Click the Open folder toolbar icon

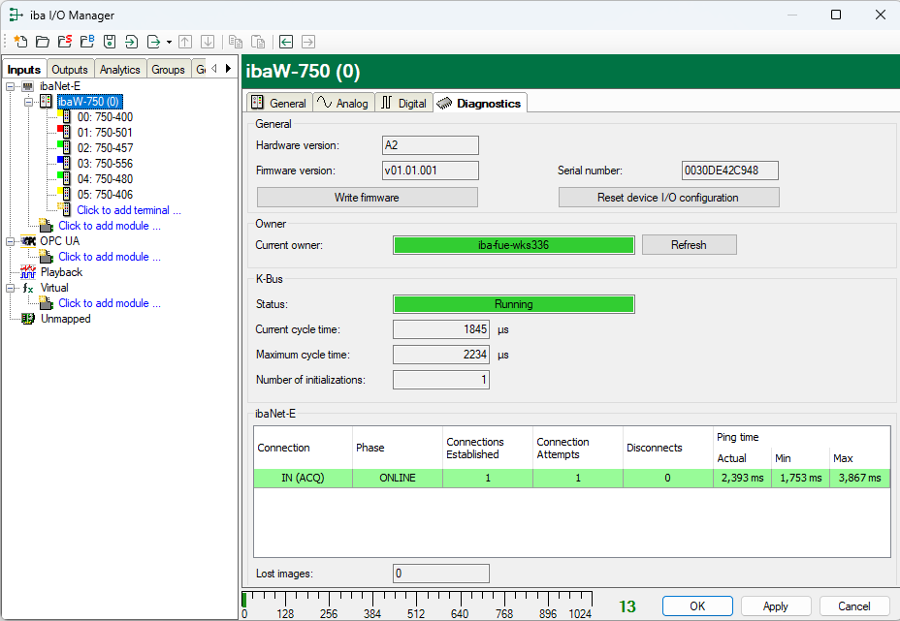point(43,42)
